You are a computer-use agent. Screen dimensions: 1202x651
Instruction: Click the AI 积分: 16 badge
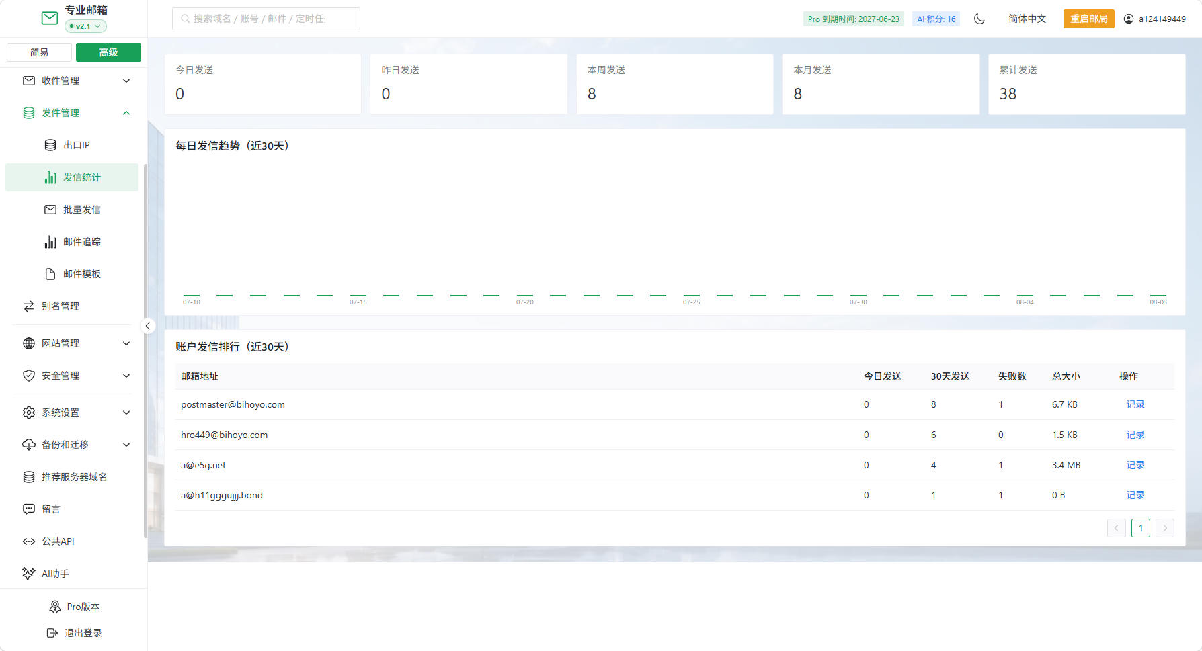click(936, 19)
